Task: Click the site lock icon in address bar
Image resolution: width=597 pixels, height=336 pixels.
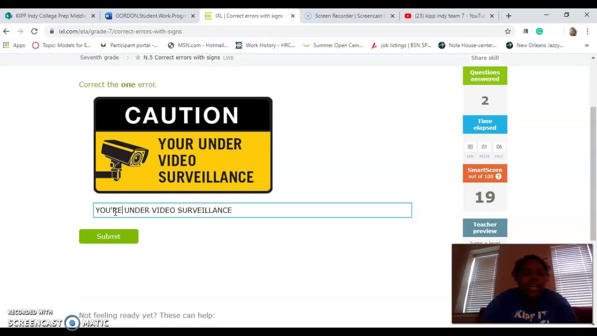Action: 52,31
